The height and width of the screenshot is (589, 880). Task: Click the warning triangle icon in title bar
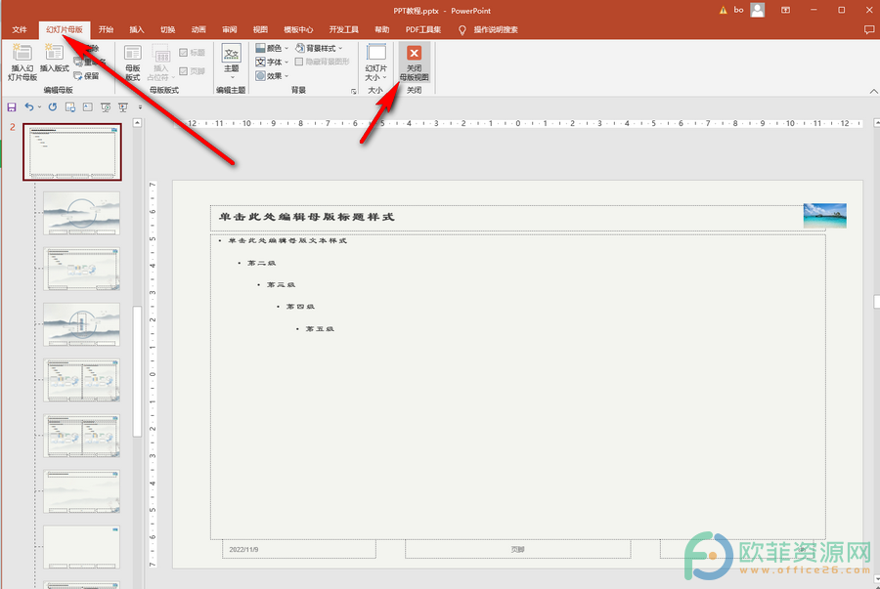(724, 10)
